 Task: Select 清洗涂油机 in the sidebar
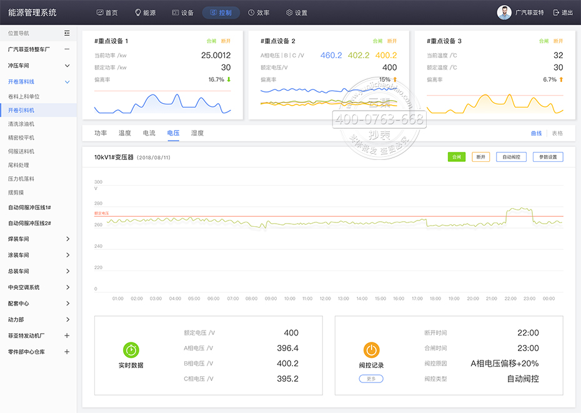[21, 124]
